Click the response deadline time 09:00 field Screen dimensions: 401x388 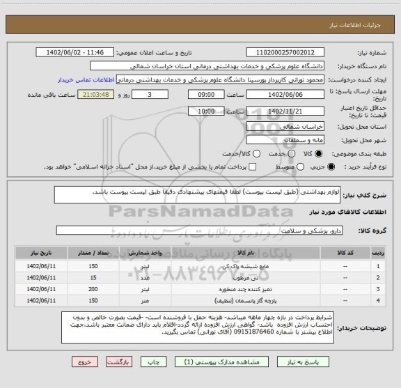(206, 95)
